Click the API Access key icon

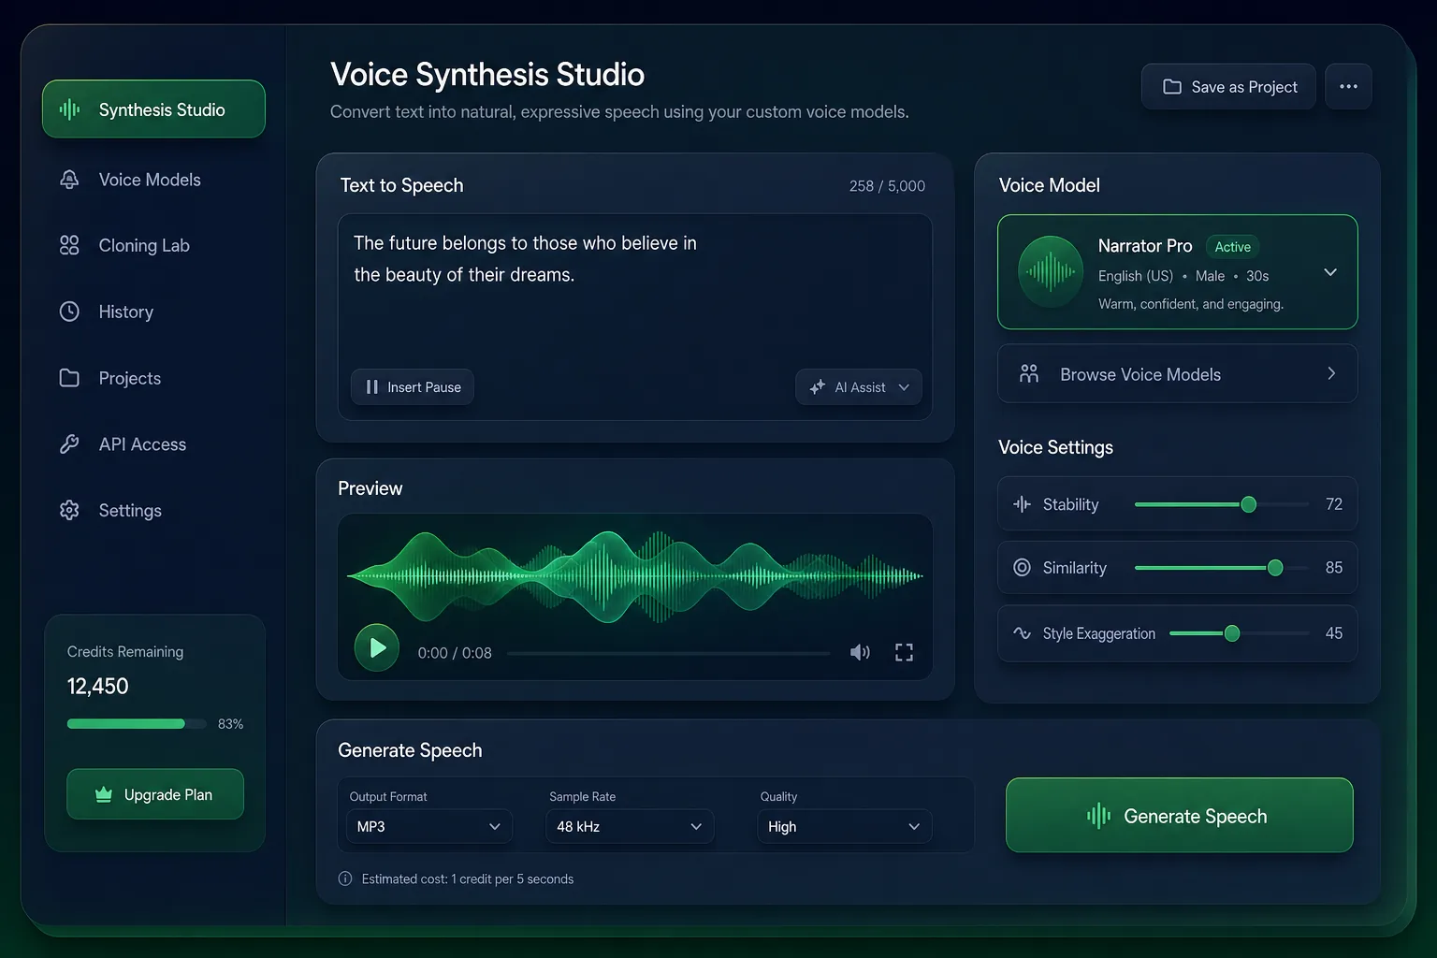[69, 444]
